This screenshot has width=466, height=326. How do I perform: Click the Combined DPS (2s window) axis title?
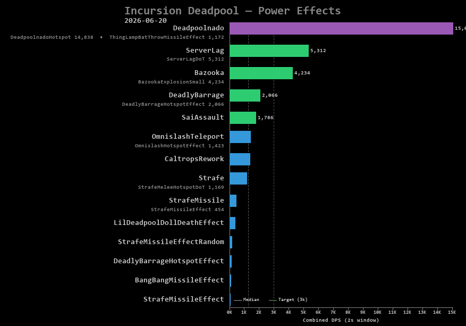pyautogui.click(x=341, y=320)
